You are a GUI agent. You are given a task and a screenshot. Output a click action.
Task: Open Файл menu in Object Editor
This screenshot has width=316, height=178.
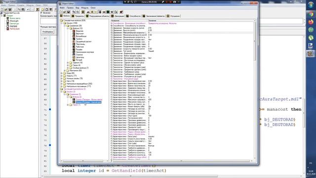(x=62, y=8)
